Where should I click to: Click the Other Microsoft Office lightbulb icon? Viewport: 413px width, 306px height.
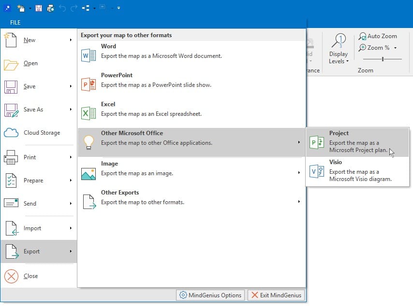(x=88, y=142)
